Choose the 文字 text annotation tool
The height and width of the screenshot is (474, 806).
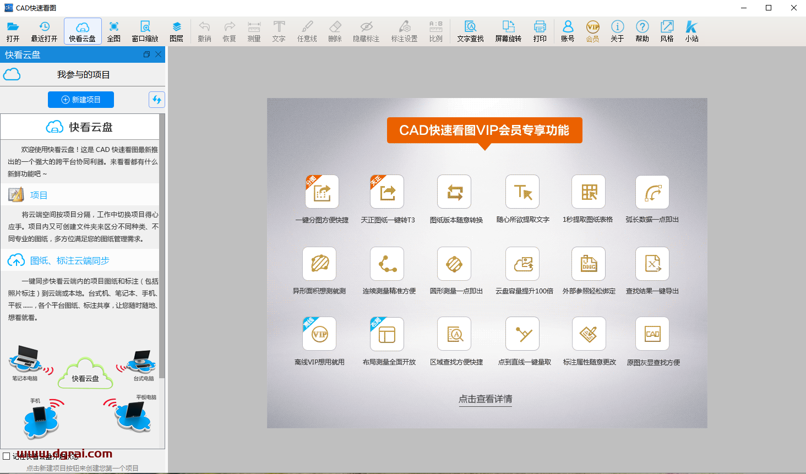[279, 31]
